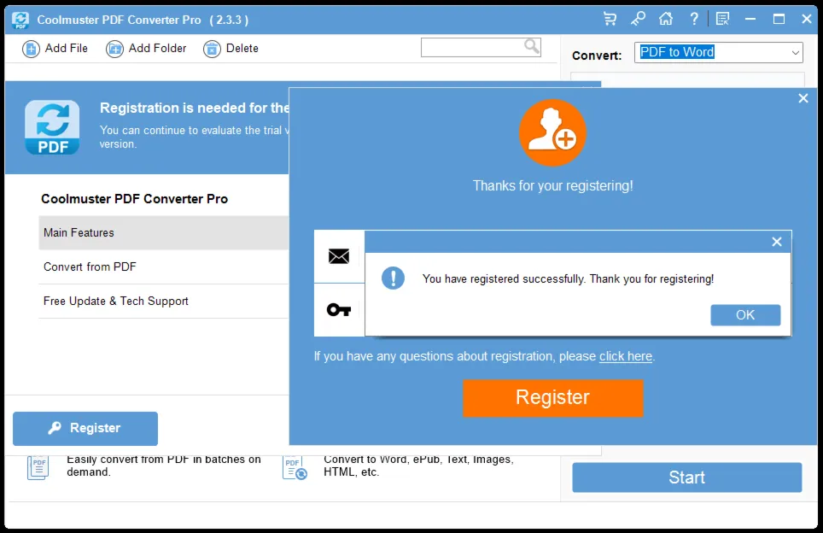Select the Convert from PDF tab
Screen dimensions: 823x533
point(164,266)
